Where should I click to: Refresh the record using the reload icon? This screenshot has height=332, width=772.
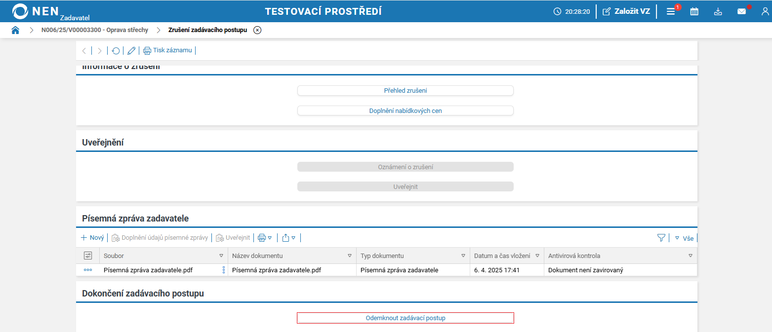point(116,50)
